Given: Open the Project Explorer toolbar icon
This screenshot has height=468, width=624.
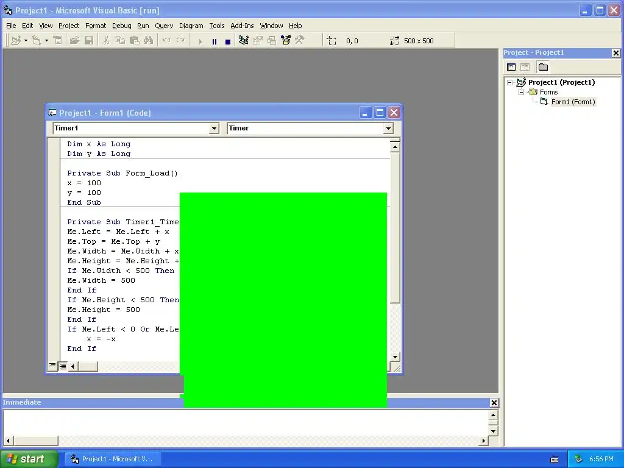Looking at the screenshot, I should click(x=244, y=41).
